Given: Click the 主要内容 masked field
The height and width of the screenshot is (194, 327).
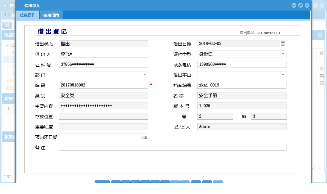Looking at the screenshot, I should tap(104, 106).
